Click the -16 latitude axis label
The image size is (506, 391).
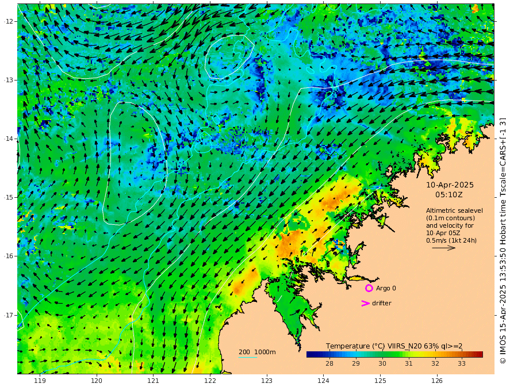[x=9, y=256]
